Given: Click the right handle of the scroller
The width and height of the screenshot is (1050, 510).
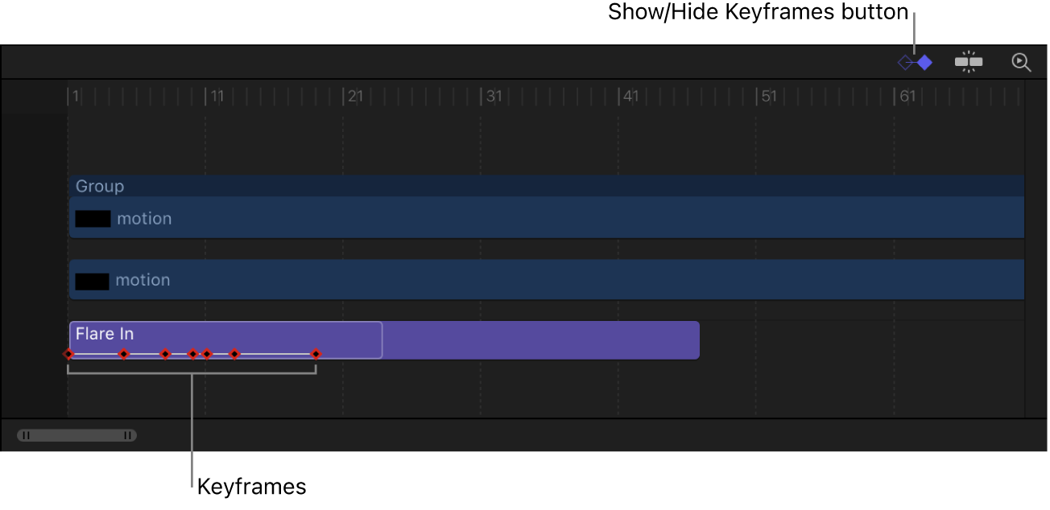Looking at the screenshot, I should click(127, 435).
